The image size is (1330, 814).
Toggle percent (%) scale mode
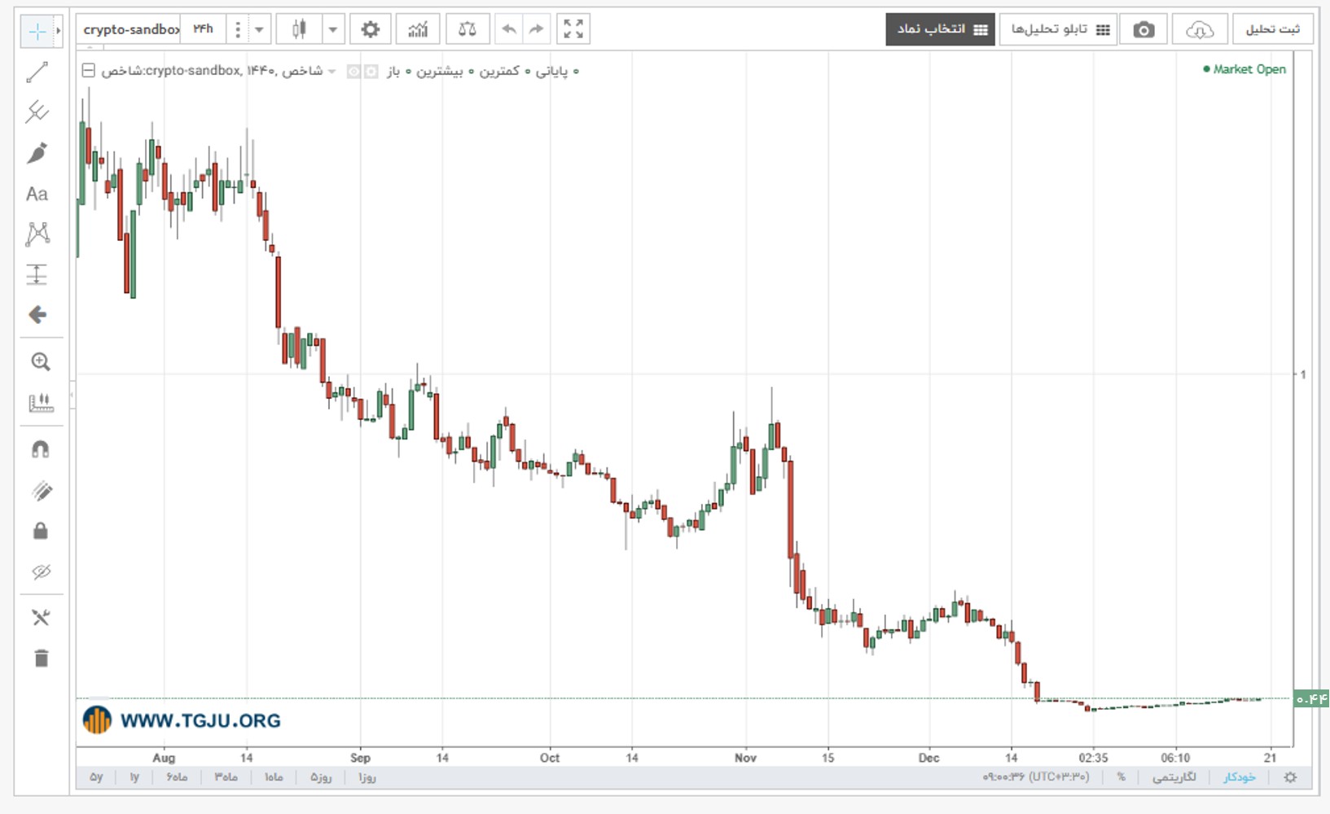click(1121, 777)
